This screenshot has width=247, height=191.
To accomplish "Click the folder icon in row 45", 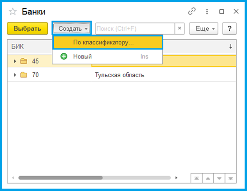I will 24,61.
